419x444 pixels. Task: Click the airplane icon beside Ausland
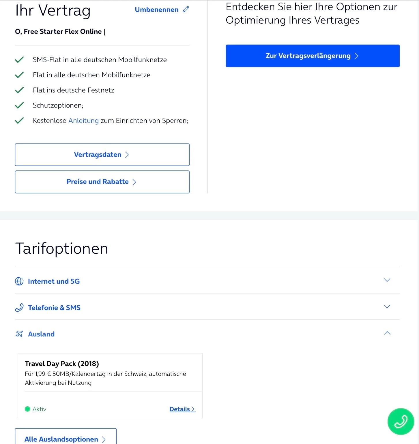point(19,334)
